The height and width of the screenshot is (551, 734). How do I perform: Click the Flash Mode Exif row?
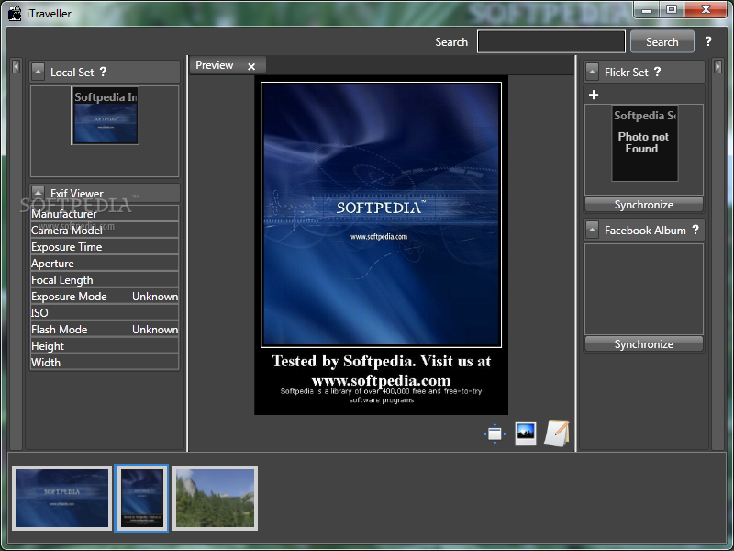point(105,329)
